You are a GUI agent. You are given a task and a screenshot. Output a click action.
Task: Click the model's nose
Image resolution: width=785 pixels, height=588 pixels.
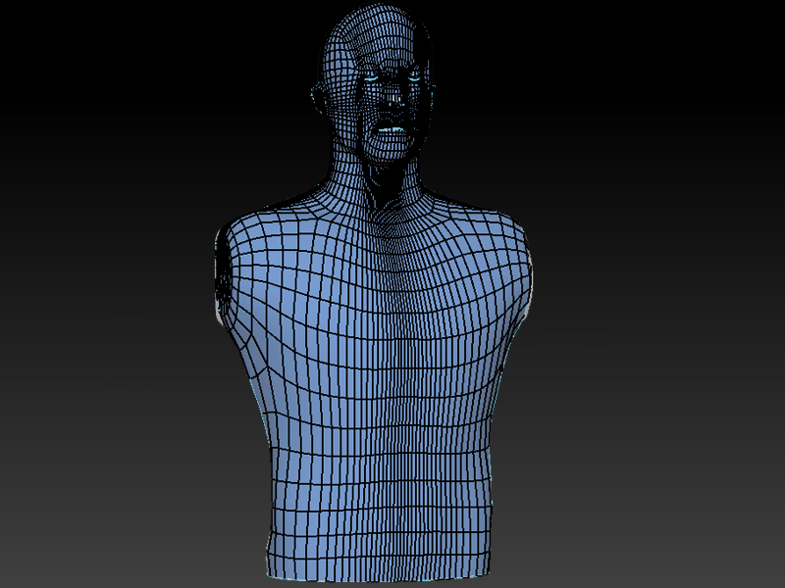tap(394, 98)
